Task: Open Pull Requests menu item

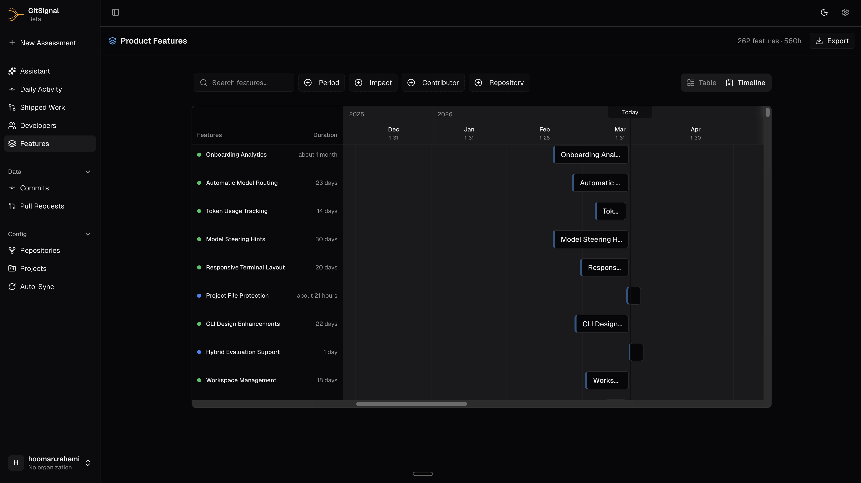Action: pos(42,206)
